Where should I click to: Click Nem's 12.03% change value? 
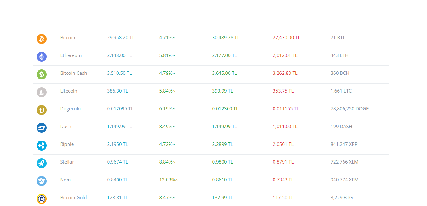pos(169,180)
